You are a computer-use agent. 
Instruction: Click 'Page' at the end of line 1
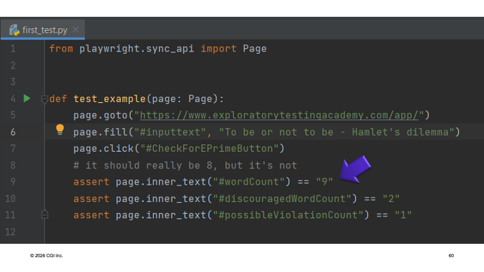[x=255, y=49]
